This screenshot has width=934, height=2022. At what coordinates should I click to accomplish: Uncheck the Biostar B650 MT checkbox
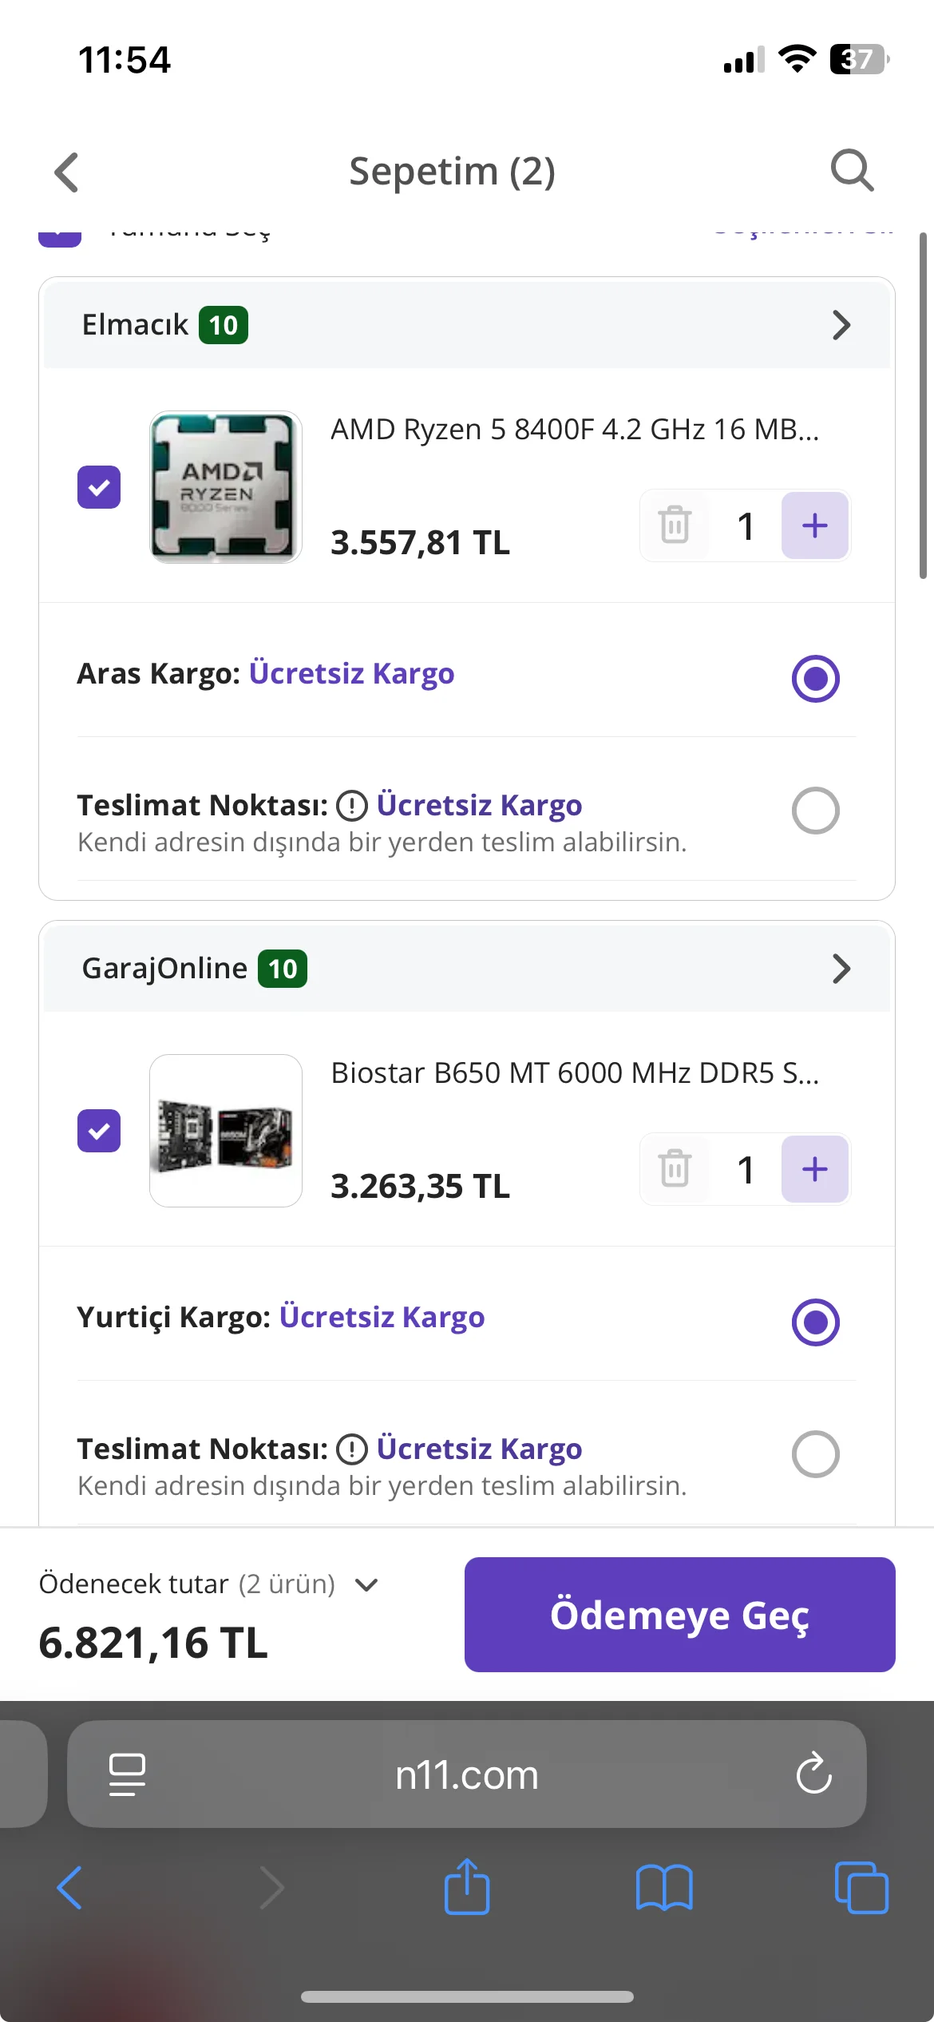(99, 1131)
